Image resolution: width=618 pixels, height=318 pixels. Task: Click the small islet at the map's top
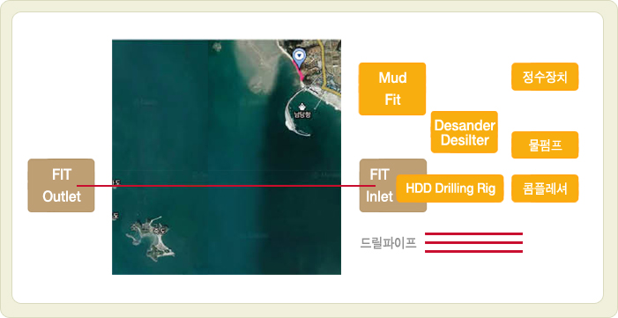point(217,47)
